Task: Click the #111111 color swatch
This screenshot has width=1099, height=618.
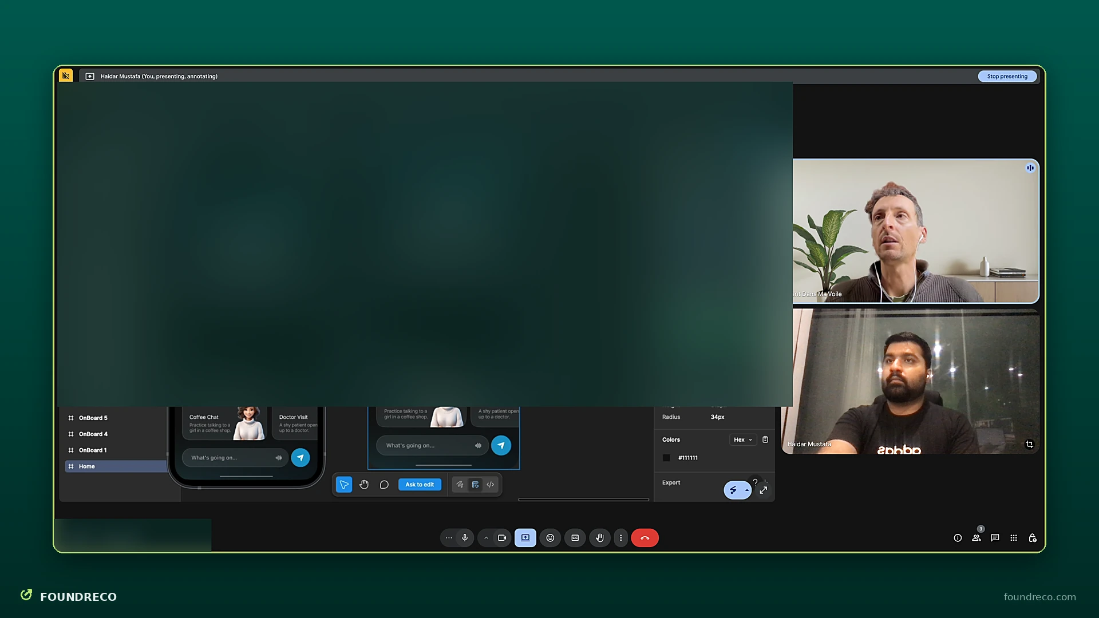Action: 666,458
